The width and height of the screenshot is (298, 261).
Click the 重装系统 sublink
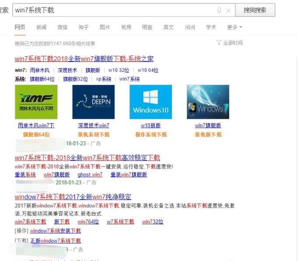[x=25, y=175]
